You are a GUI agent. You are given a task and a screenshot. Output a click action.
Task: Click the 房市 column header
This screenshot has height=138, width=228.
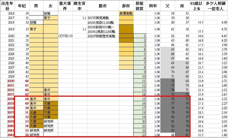(x=126, y=6)
